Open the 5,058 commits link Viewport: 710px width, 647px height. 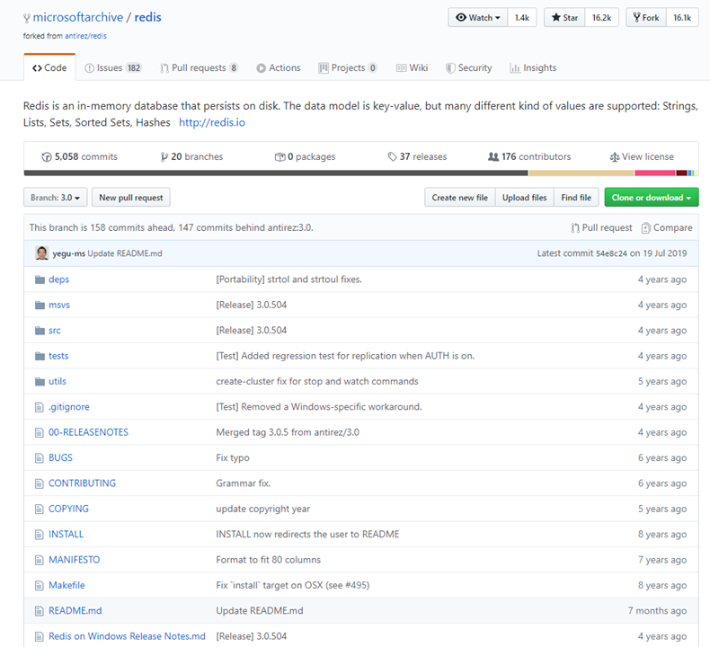tap(79, 156)
